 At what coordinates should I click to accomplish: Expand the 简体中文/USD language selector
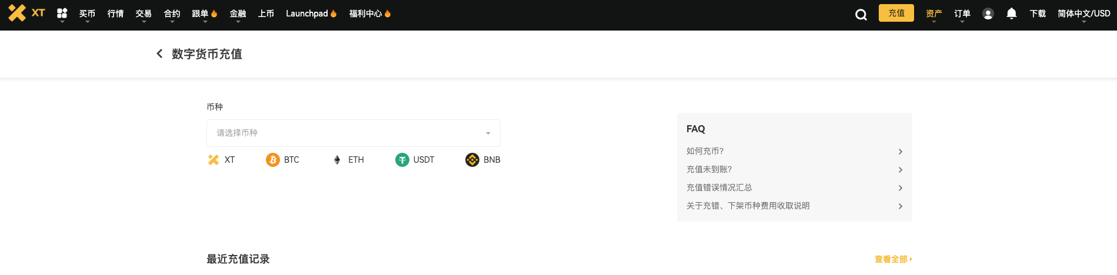tap(1083, 14)
